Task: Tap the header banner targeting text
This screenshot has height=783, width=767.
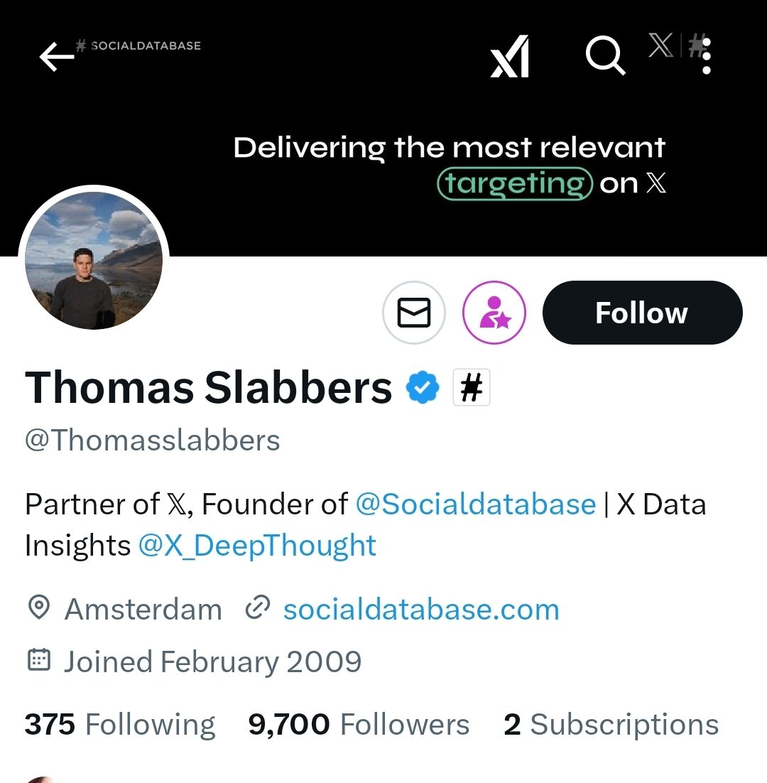Action: click(x=514, y=183)
